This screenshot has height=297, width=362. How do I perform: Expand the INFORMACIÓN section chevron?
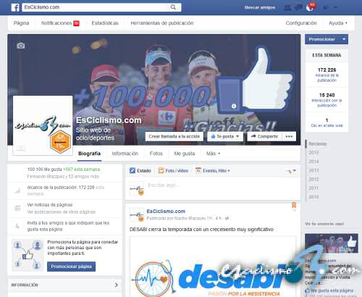[x=117, y=285]
